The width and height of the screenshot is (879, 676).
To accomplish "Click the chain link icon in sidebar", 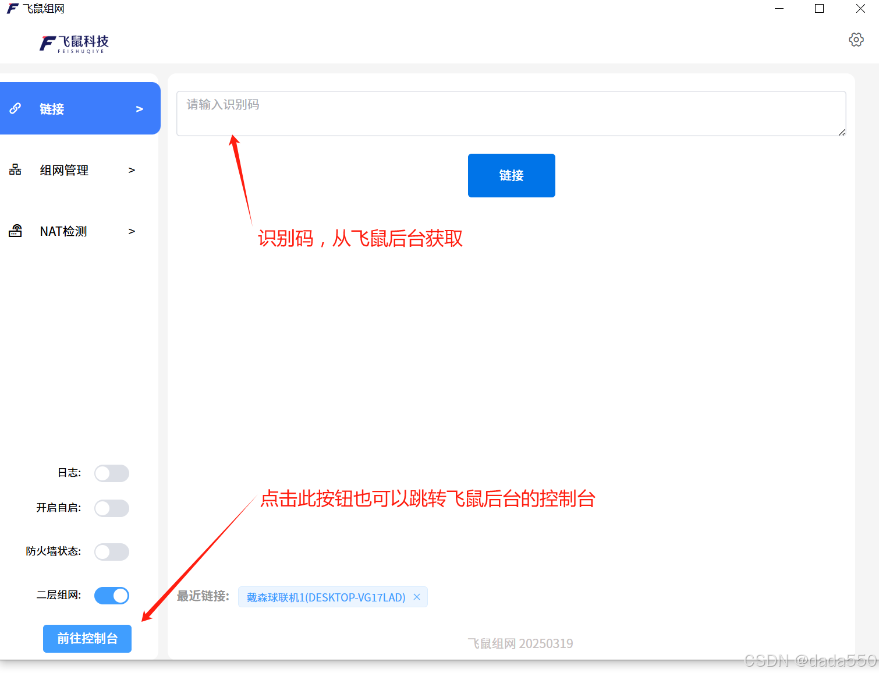I will click(15, 108).
